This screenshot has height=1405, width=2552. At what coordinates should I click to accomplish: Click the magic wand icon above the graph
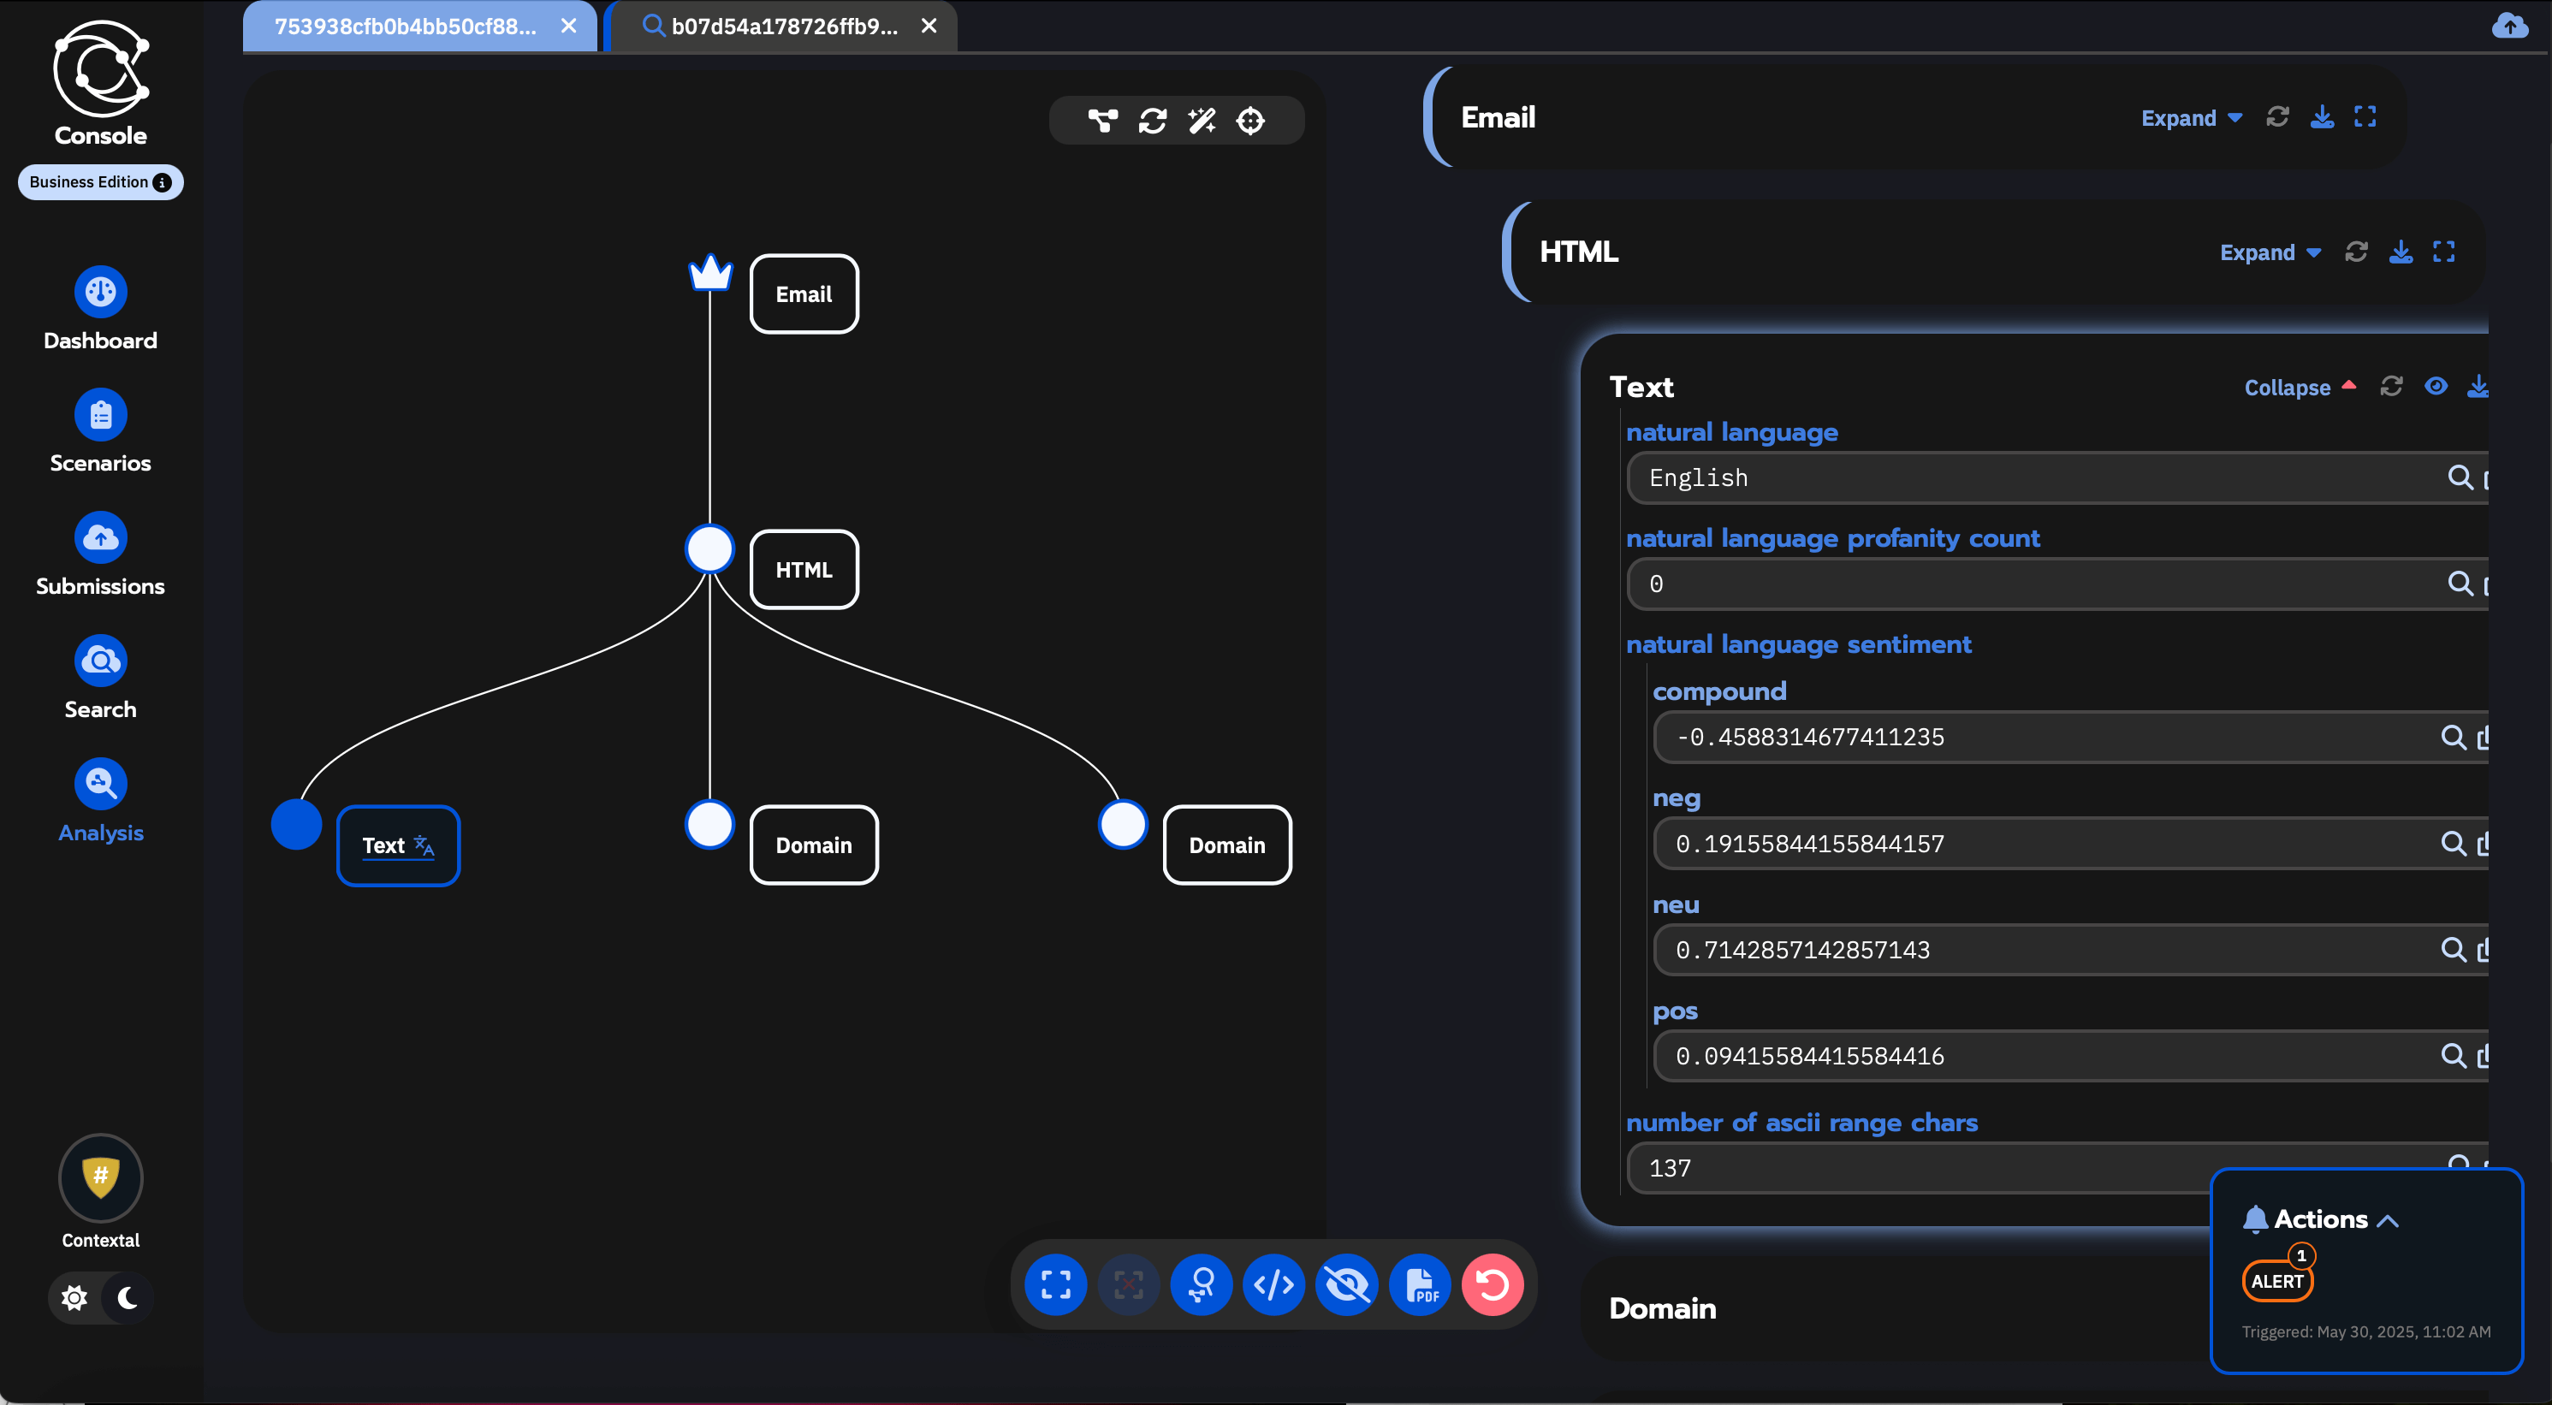[x=1201, y=120]
